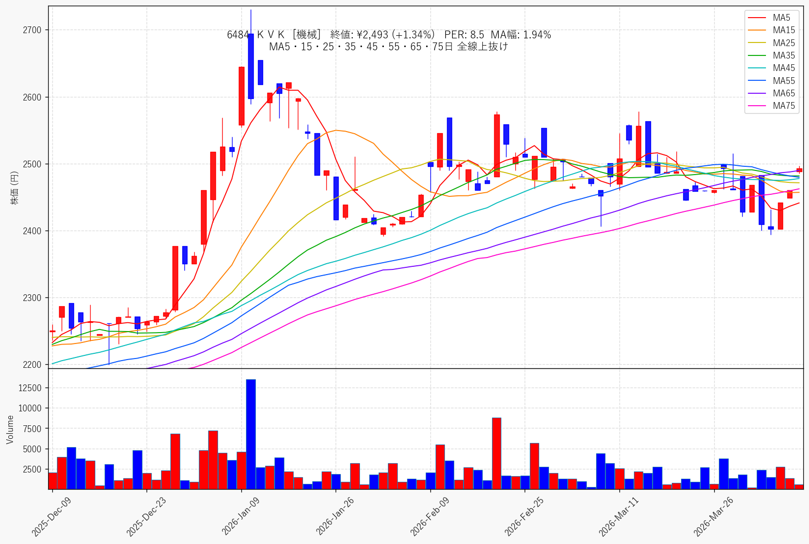Click the 2700 price axis tick

click(32, 30)
